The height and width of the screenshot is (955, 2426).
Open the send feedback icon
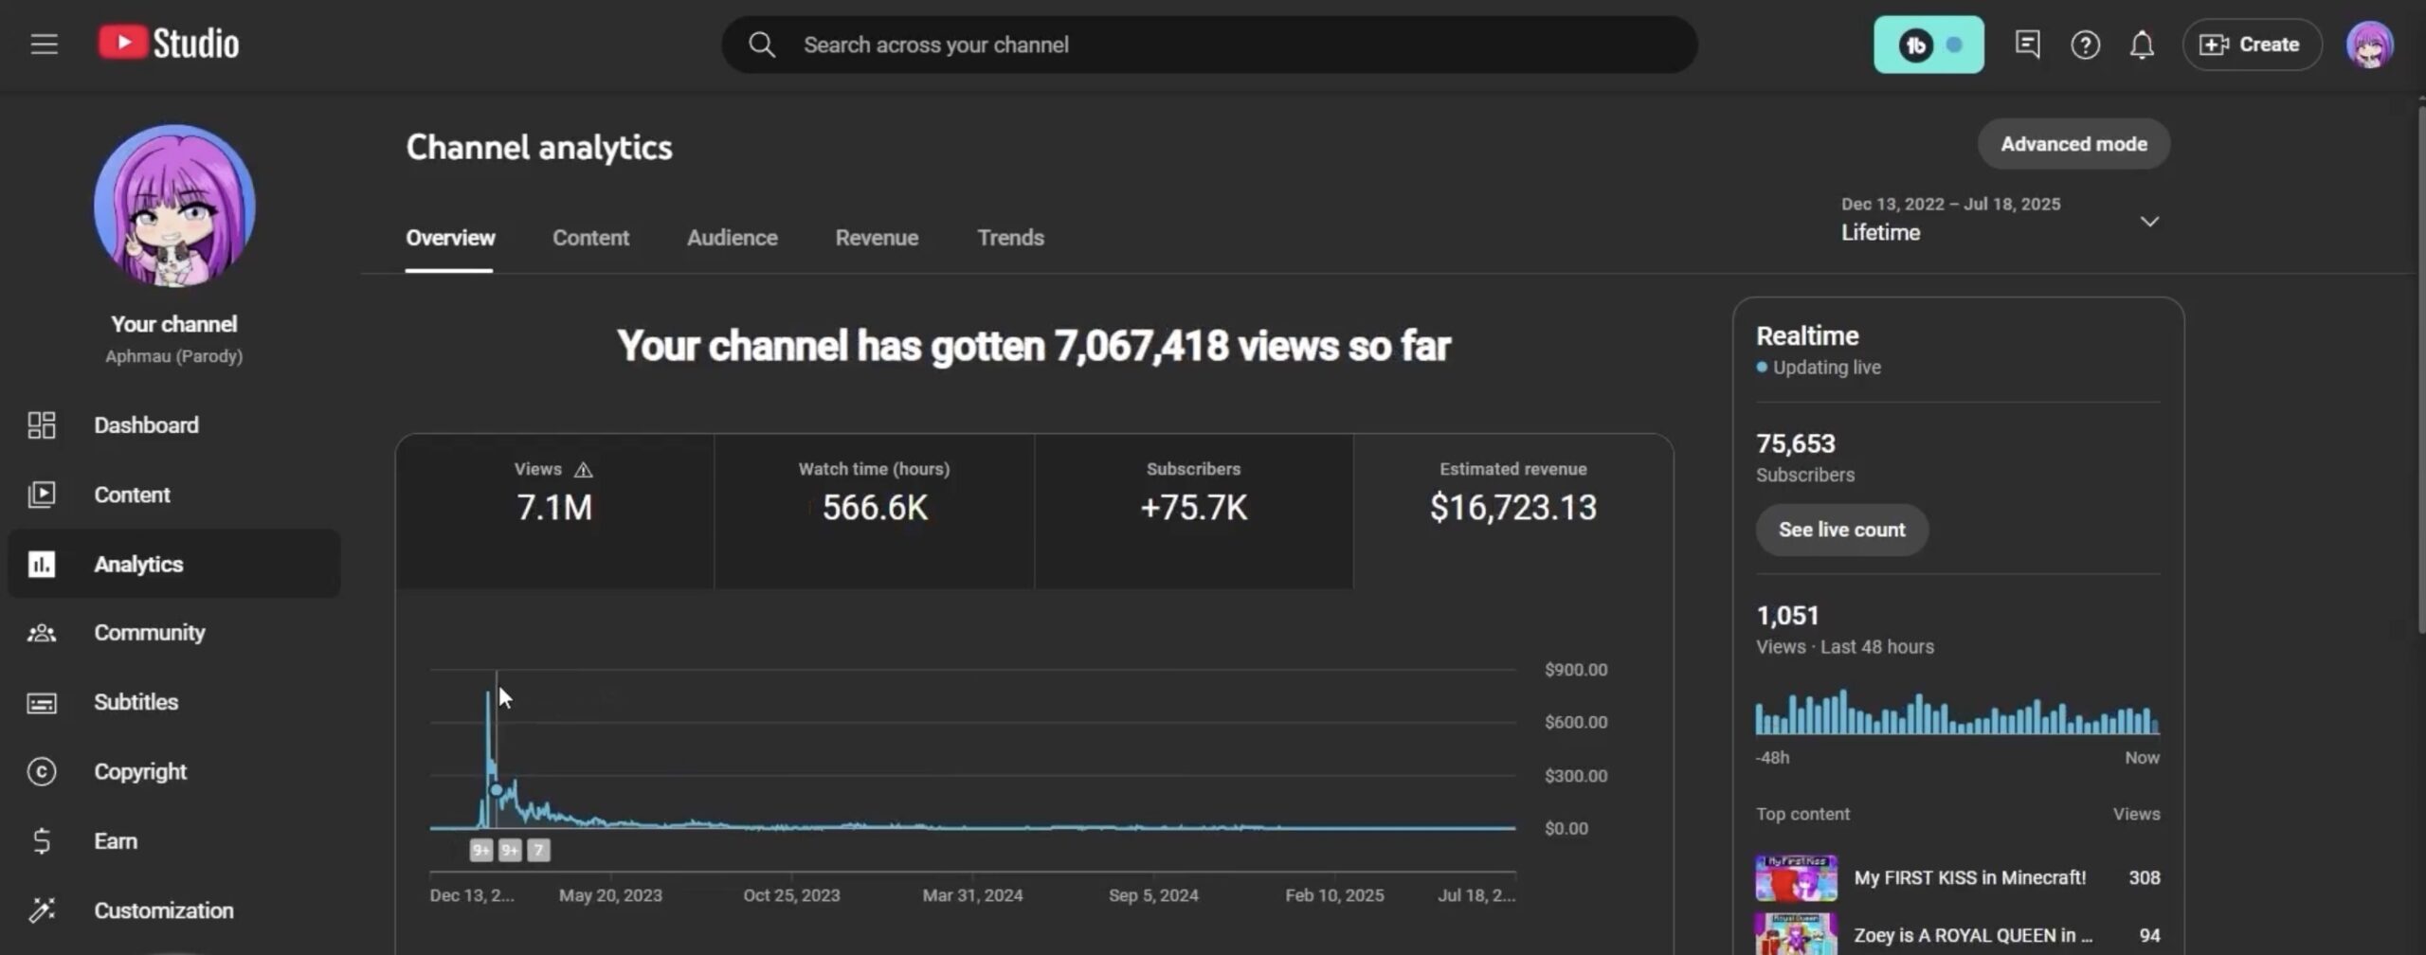(2027, 45)
